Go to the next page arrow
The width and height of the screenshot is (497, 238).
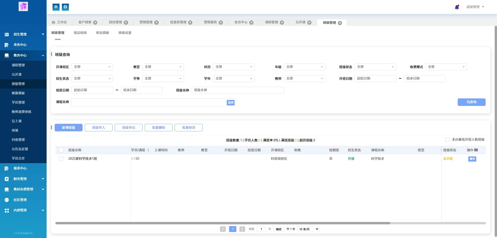tap(242, 229)
